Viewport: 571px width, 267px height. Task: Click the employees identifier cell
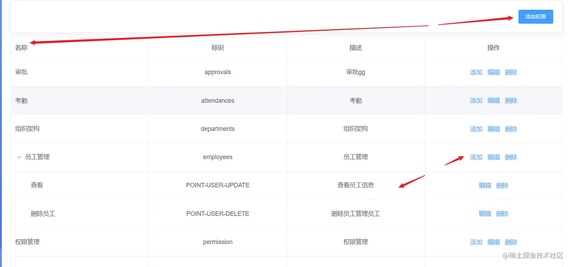coord(218,157)
